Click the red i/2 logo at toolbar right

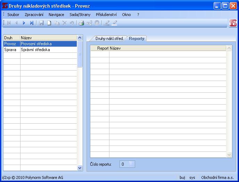pos(233,23)
